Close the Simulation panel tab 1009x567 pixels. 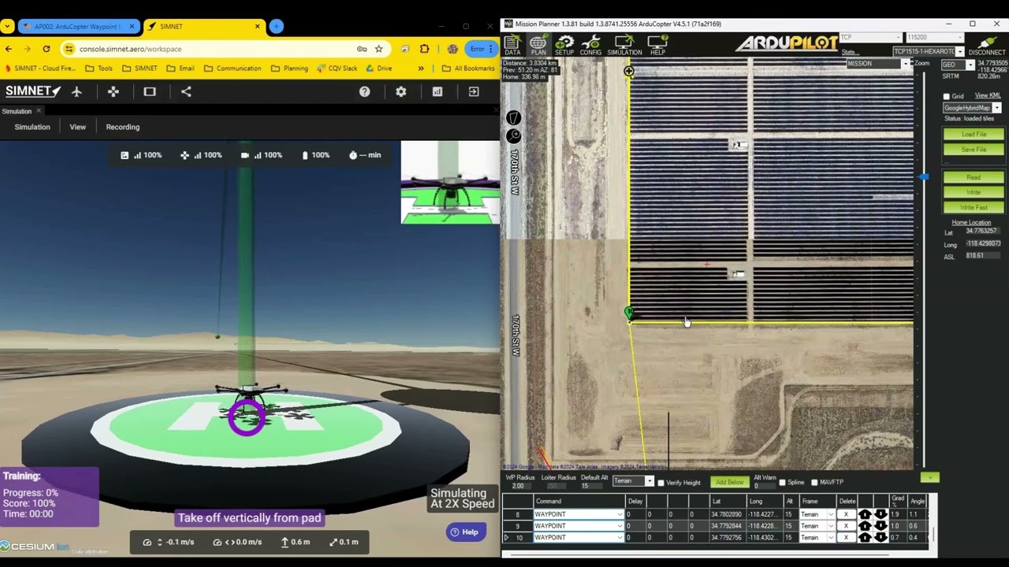(x=39, y=111)
